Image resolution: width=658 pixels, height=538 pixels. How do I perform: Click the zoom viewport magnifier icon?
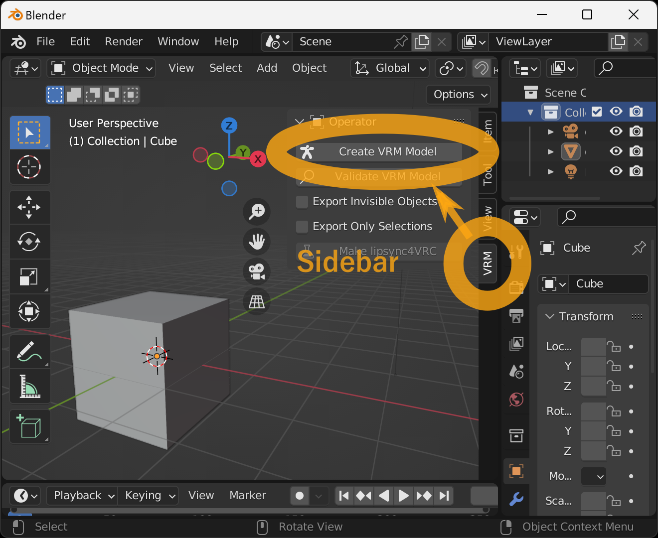(x=257, y=211)
